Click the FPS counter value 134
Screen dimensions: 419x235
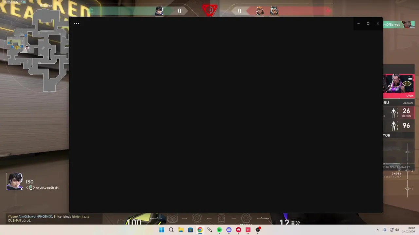tap(23, 2)
